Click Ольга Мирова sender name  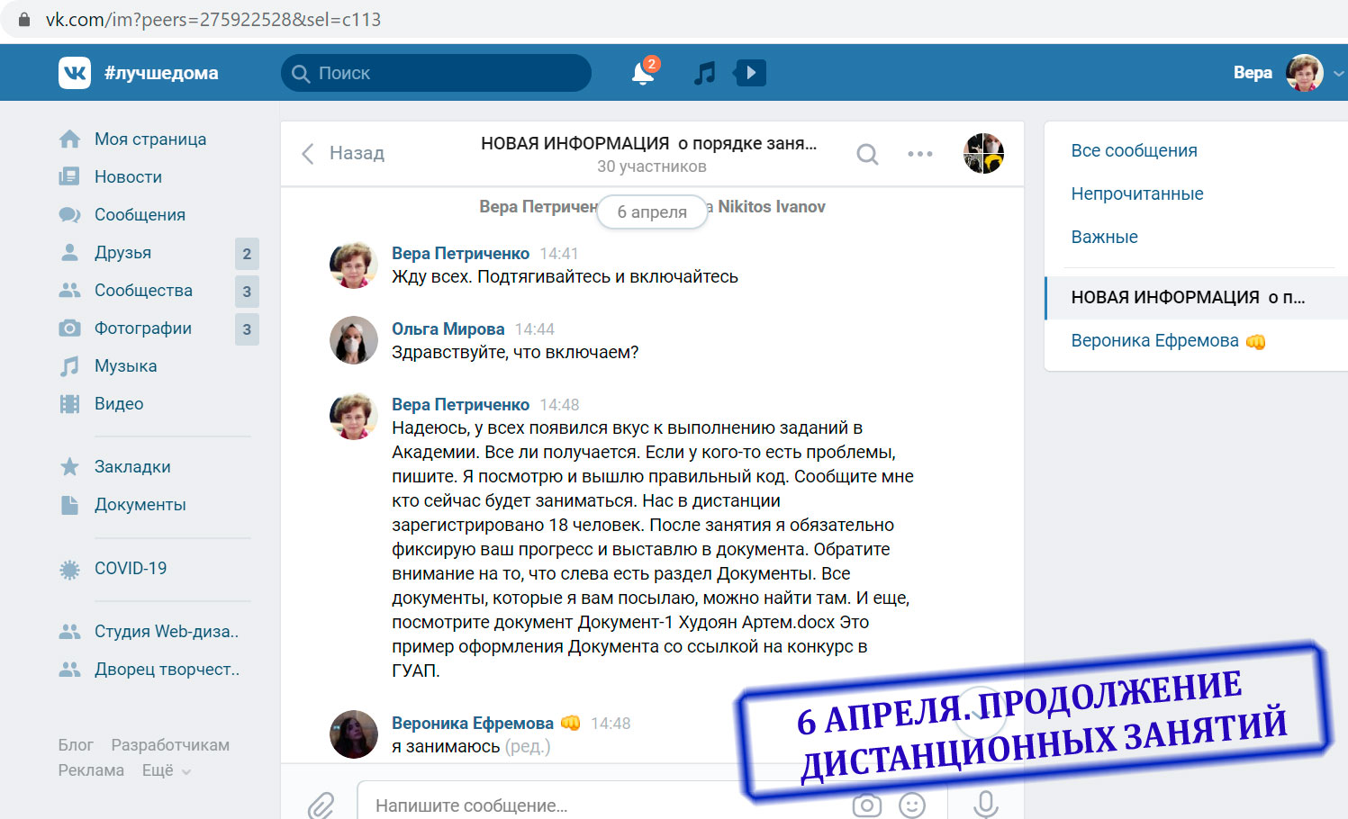pyautogui.click(x=448, y=328)
